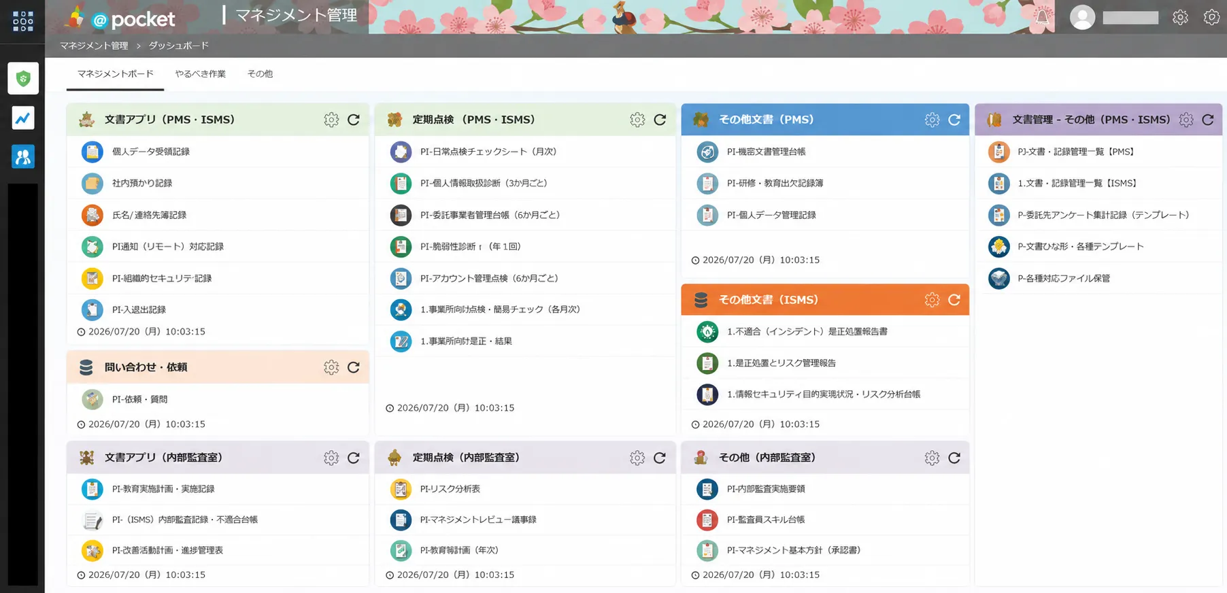
Task: Go to マネジメント管理 breadcrumb
Action: click(94, 46)
